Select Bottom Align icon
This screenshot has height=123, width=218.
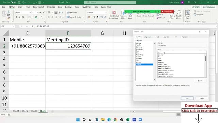(x=56, y=13)
